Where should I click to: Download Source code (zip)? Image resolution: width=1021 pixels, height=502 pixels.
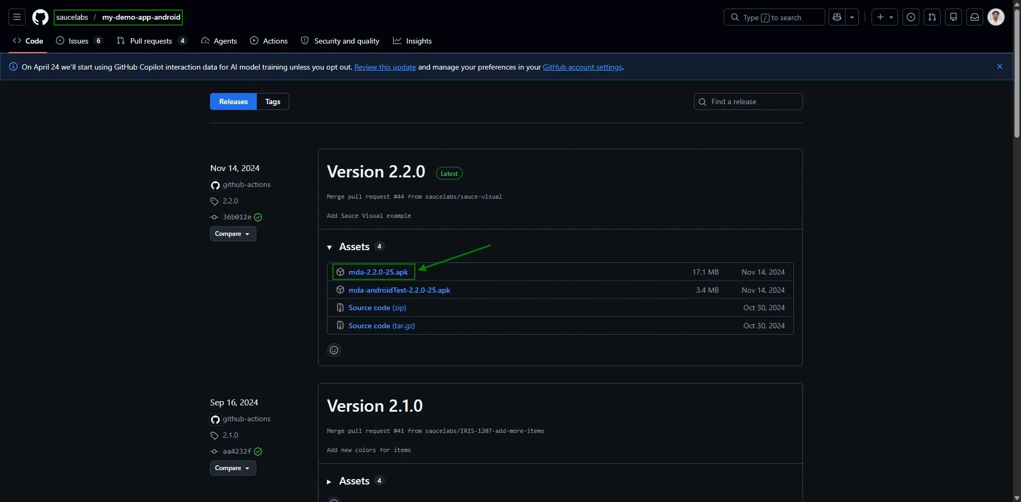click(x=377, y=308)
